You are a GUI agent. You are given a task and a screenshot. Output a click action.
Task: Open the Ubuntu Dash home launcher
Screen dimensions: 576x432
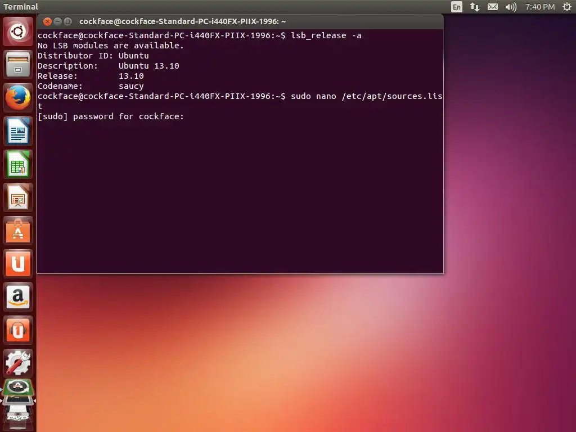(x=18, y=31)
